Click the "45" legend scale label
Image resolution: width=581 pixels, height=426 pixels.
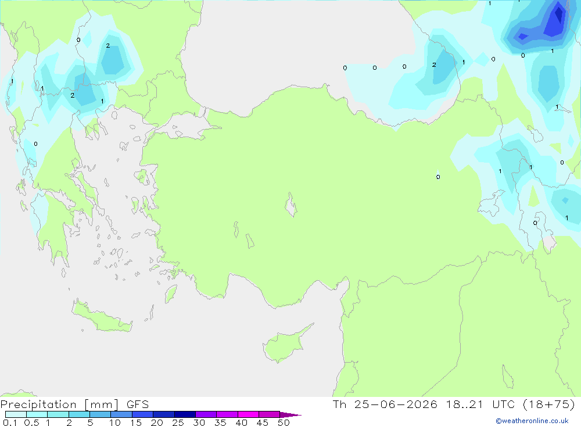263,423
